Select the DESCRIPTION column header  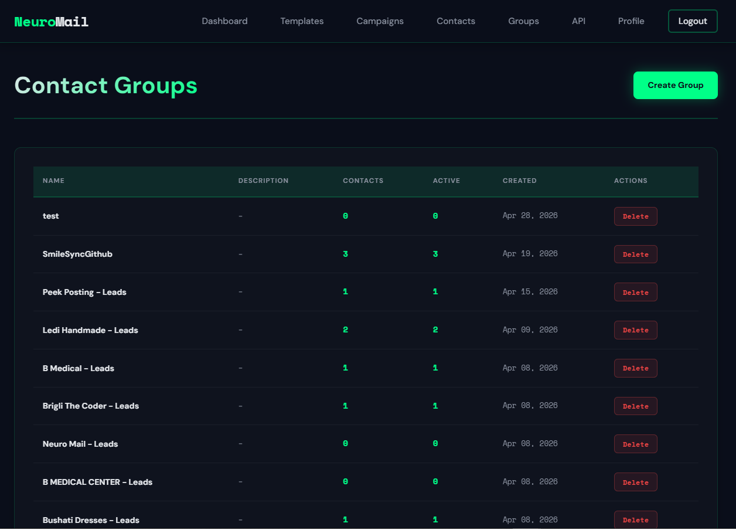(x=263, y=181)
